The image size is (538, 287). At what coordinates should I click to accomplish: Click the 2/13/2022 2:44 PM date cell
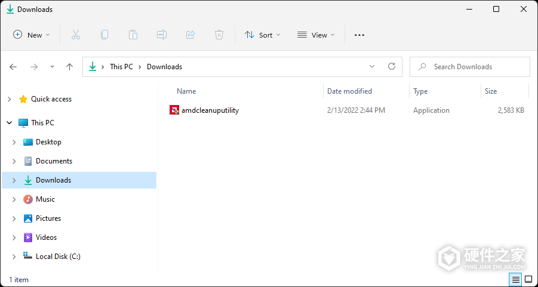[356, 110]
